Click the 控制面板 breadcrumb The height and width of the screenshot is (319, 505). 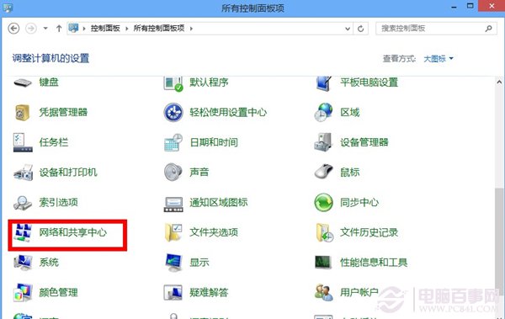coord(105,29)
